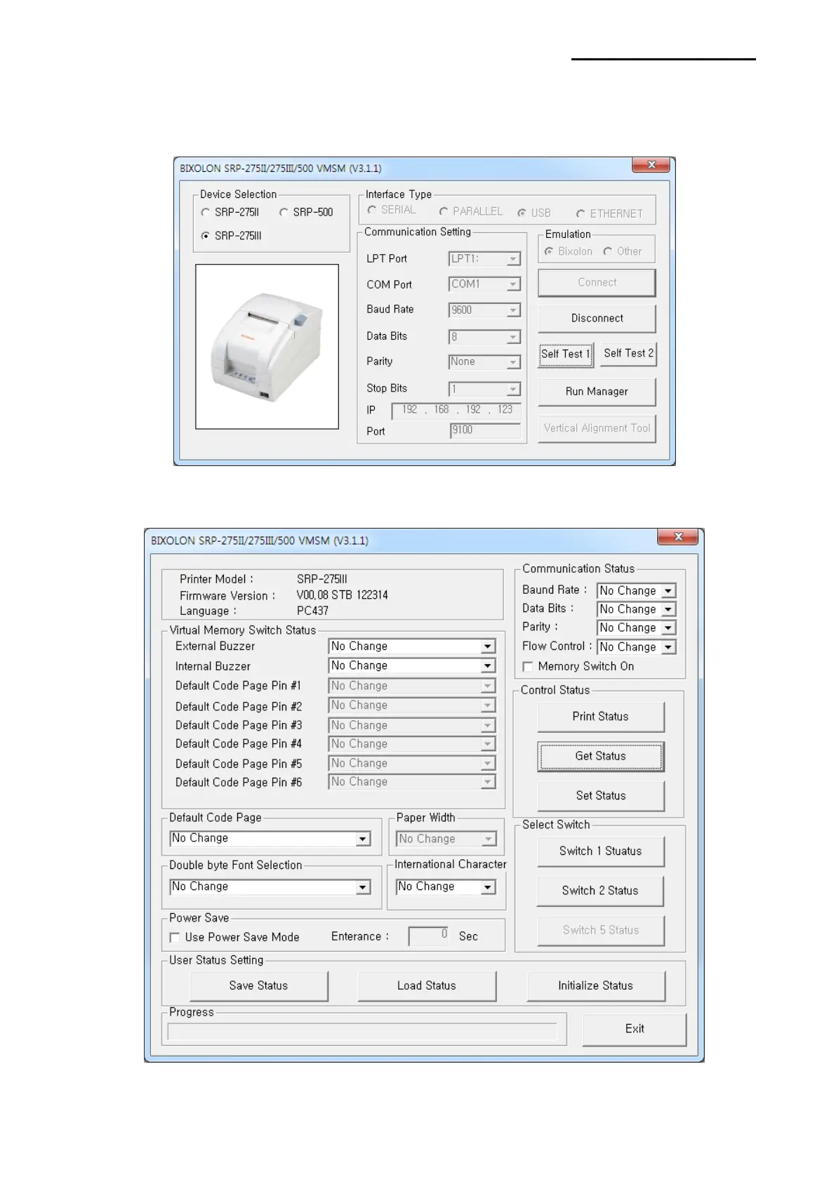
Task: Select the SRP-275II radio button
Action: (205, 212)
